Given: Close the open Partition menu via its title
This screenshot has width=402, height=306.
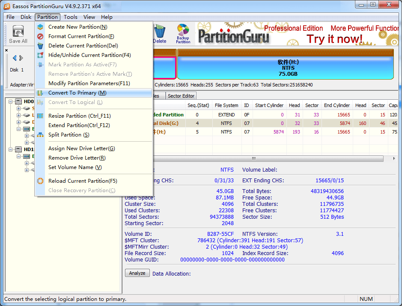Looking at the screenshot, I should point(48,17).
